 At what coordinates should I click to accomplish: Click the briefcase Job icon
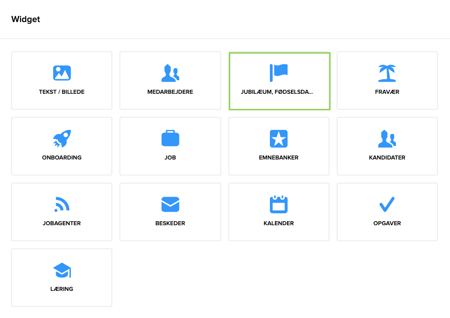pos(170,138)
